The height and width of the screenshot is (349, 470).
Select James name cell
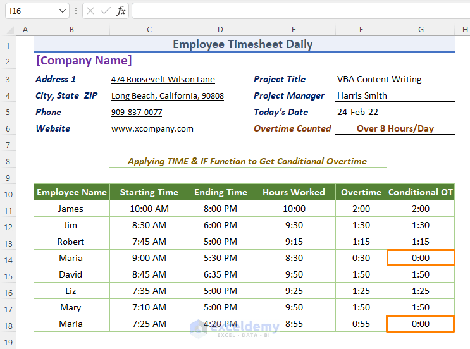tap(71, 209)
